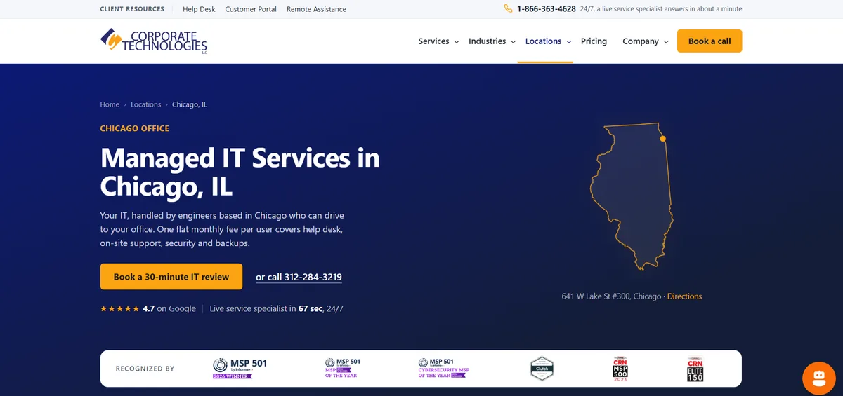Click the Clutch award badge

click(542, 368)
